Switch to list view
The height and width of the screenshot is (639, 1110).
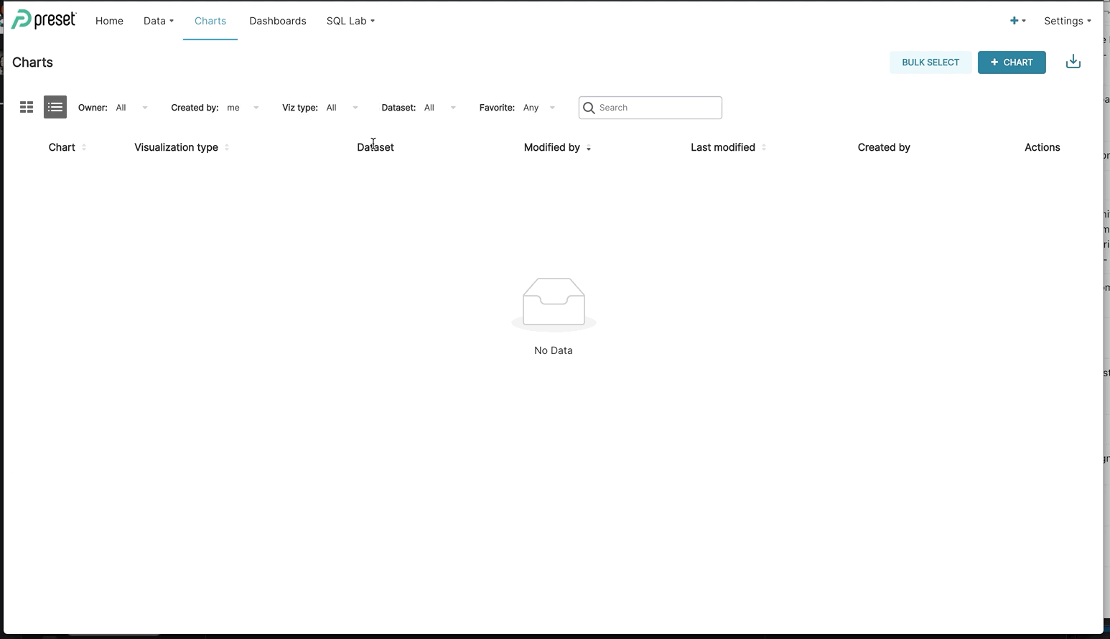[55, 107]
